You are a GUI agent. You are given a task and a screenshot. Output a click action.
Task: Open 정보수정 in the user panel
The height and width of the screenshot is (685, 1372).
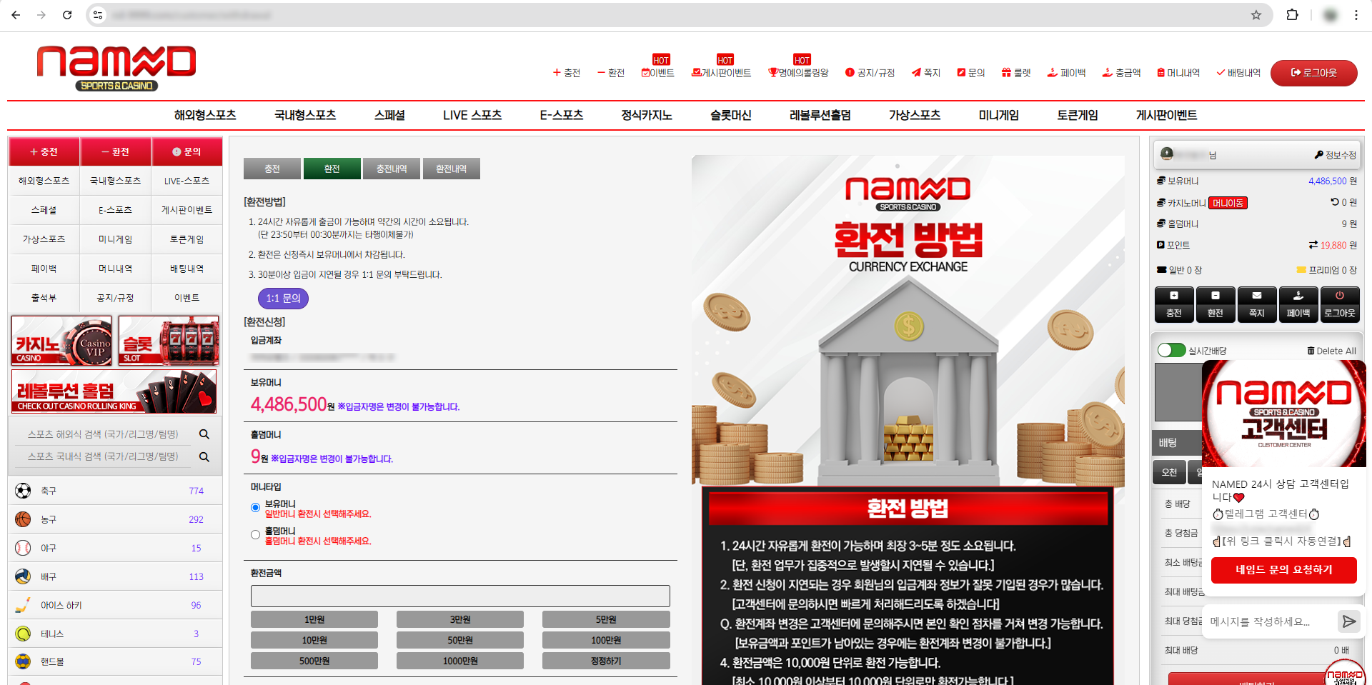(x=1335, y=155)
